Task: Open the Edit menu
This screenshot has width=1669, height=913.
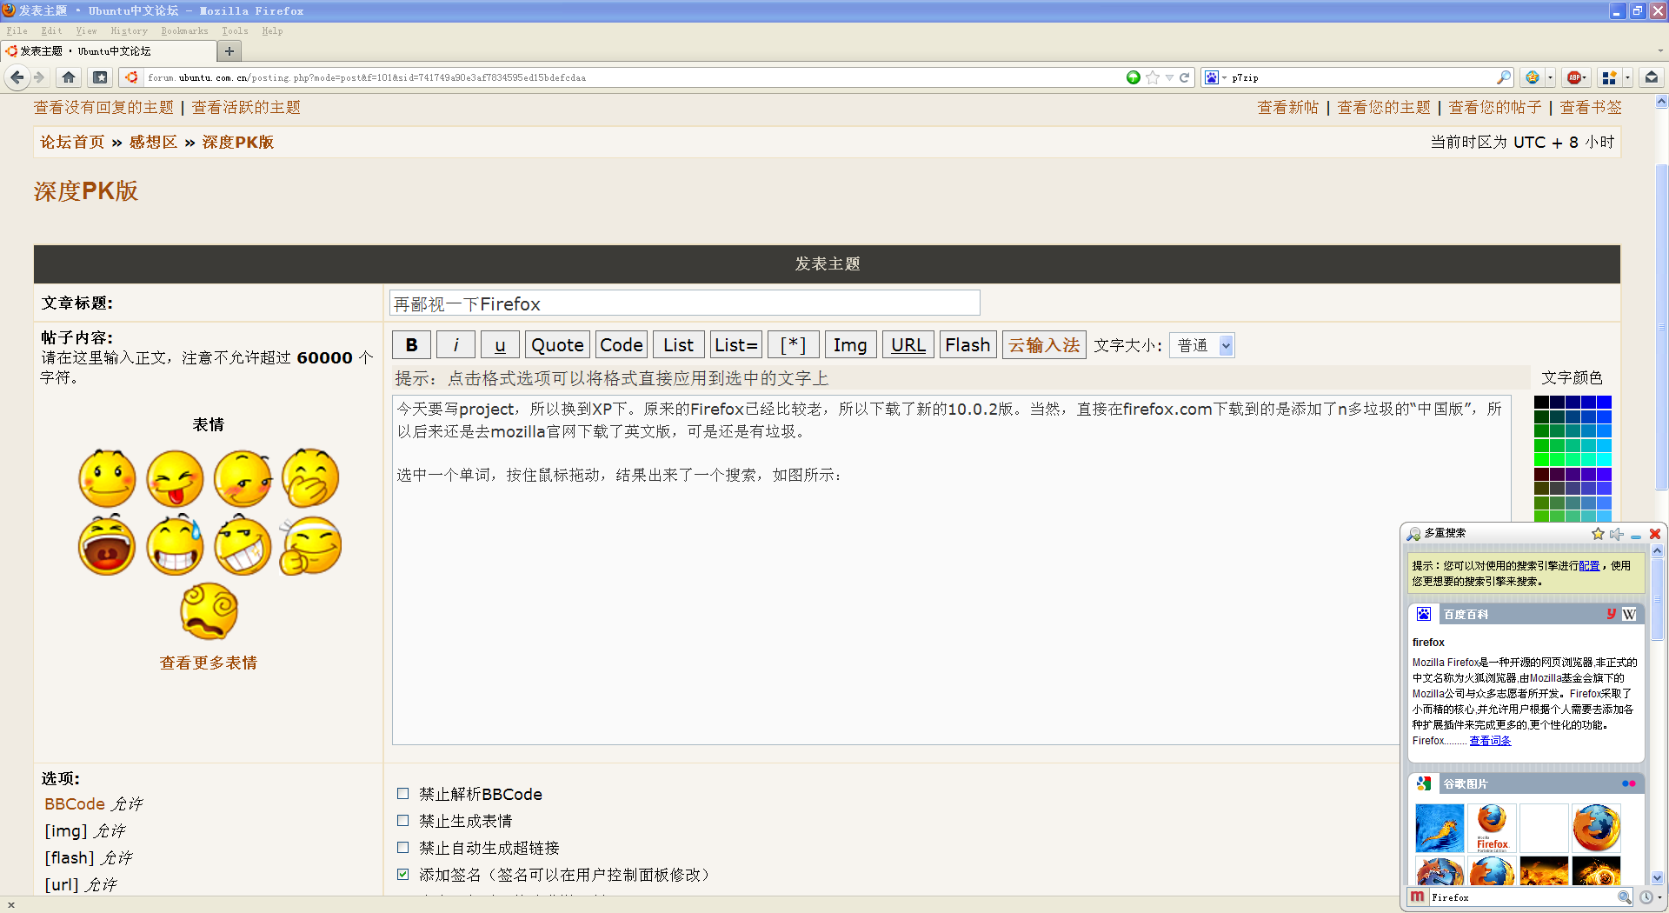Action: 51,30
